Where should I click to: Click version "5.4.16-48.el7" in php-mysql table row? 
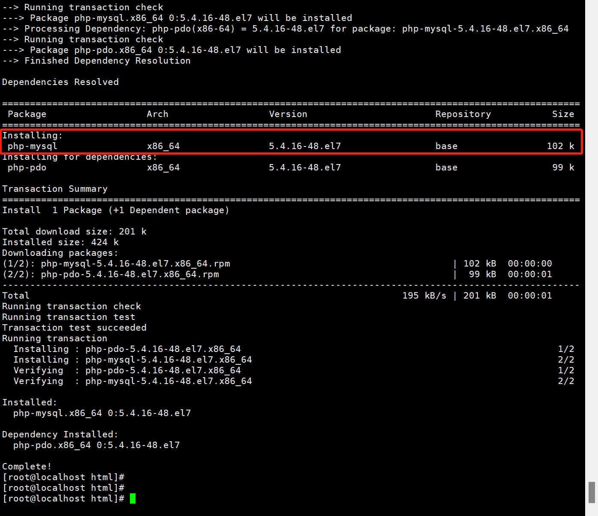click(x=305, y=146)
